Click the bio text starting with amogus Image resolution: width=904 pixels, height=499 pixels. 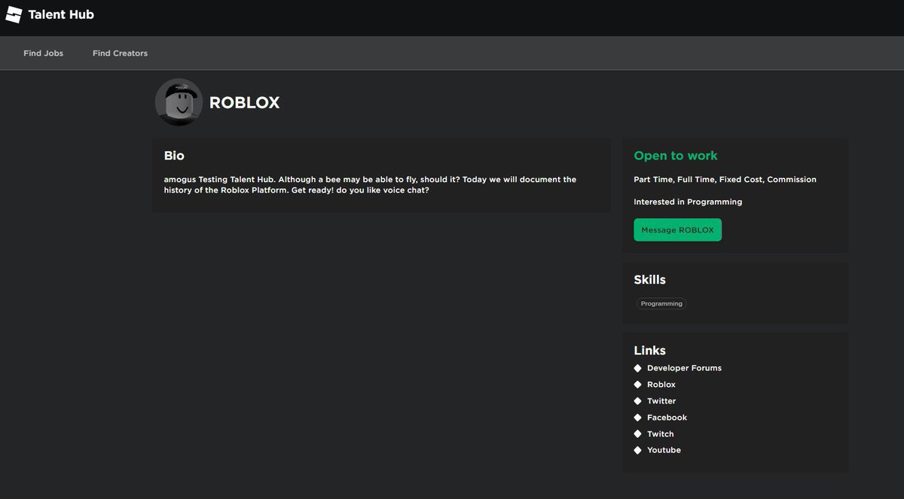[x=370, y=185]
